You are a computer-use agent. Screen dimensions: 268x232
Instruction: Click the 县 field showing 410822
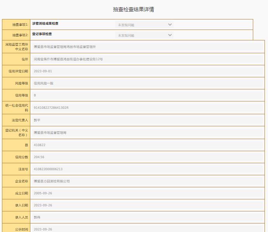[x=147, y=145]
